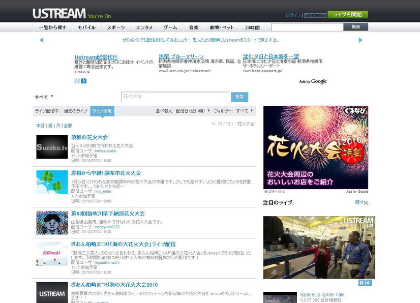Open the 沈む夕日と日本海を一望 ad link
The height and width of the screenshot is (303, 420).
[x=271, y=56]
